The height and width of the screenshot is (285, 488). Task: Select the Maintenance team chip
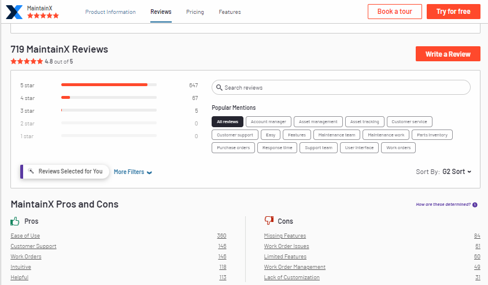pos(337,135)
